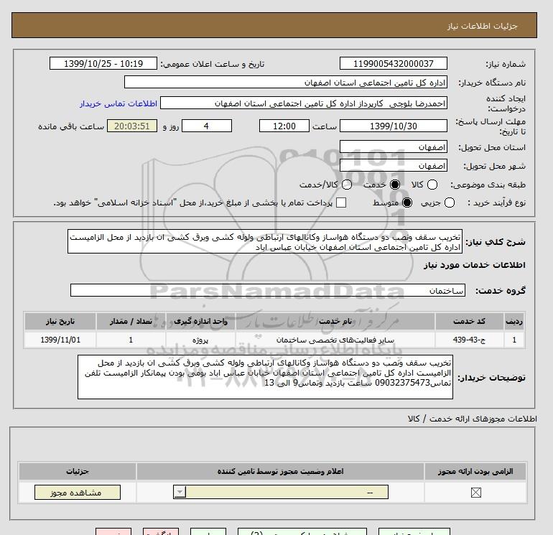Click the deadline date field 1399/10/30
553x535 pixels.
click(x=394, y=126)
